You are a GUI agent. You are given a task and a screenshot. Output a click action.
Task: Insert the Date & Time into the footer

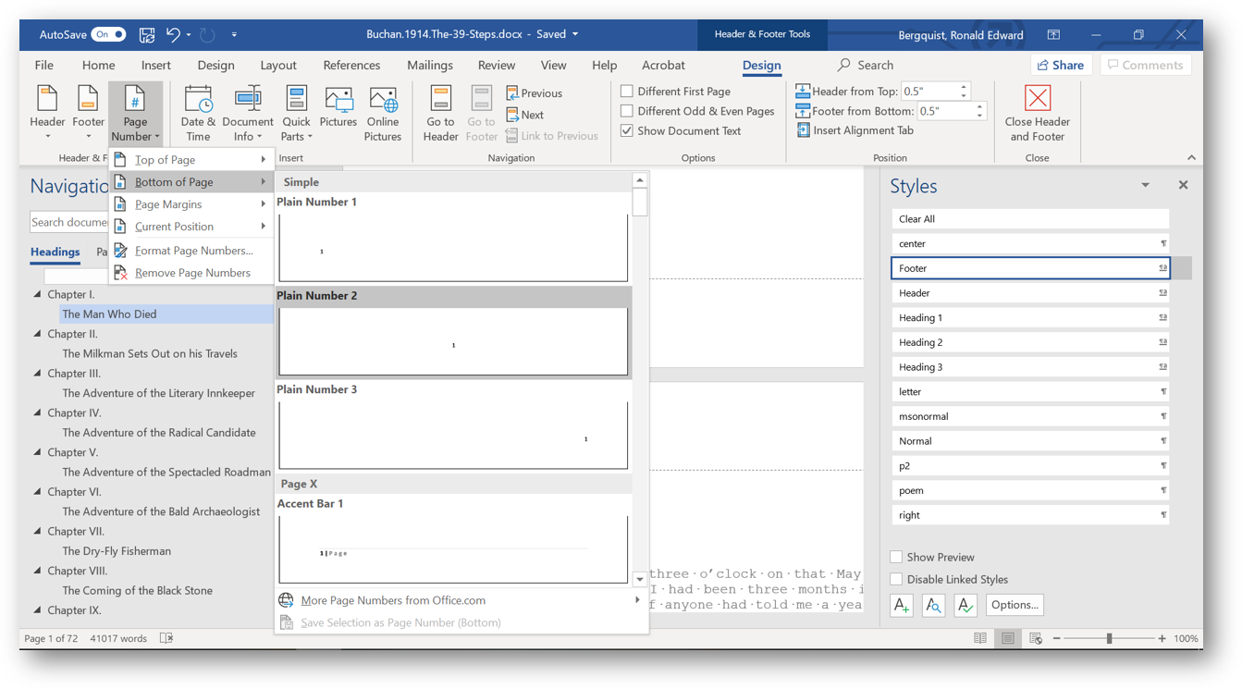coord(198,111)
